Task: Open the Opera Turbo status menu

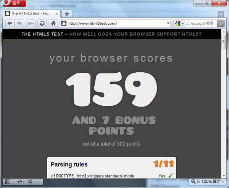Action: click(32, 182)
